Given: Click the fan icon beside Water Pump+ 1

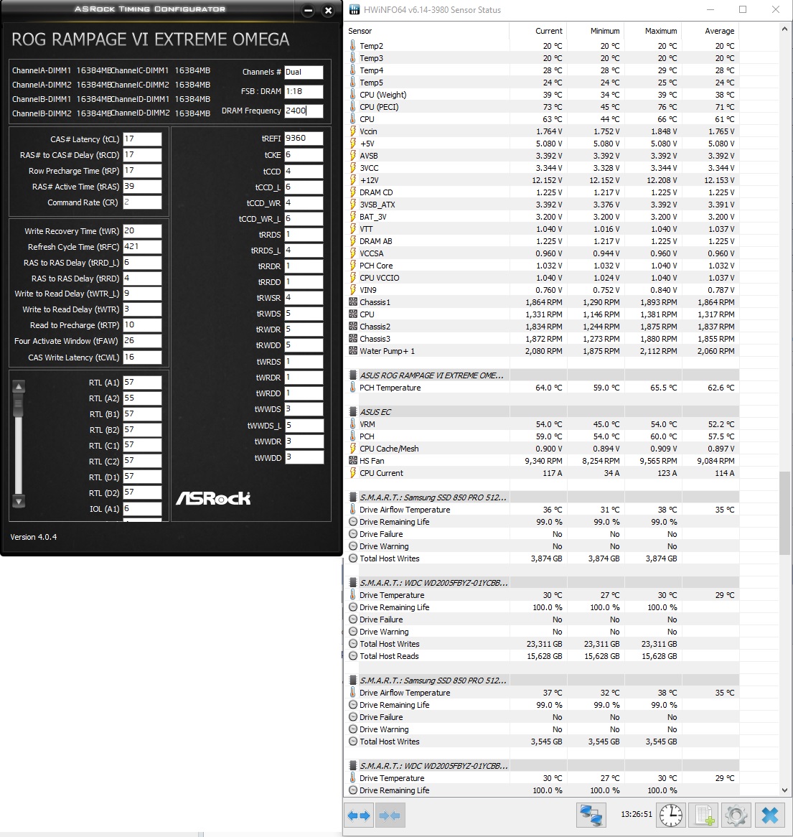Looking at the screenshot, I should (x=353, y=351).
